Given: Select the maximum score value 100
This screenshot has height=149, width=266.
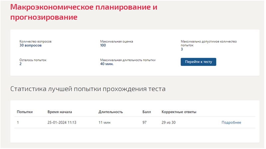Looking at the screenshot, I should coord(103,45).
